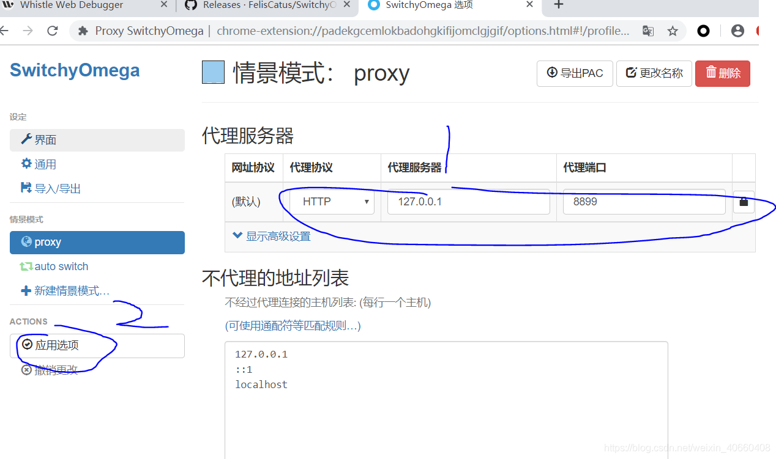
Task: Click the 情景模式 sidebar section label
Action: pos(26,219)
